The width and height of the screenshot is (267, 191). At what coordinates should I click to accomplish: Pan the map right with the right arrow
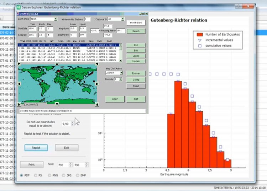point(97,84)
